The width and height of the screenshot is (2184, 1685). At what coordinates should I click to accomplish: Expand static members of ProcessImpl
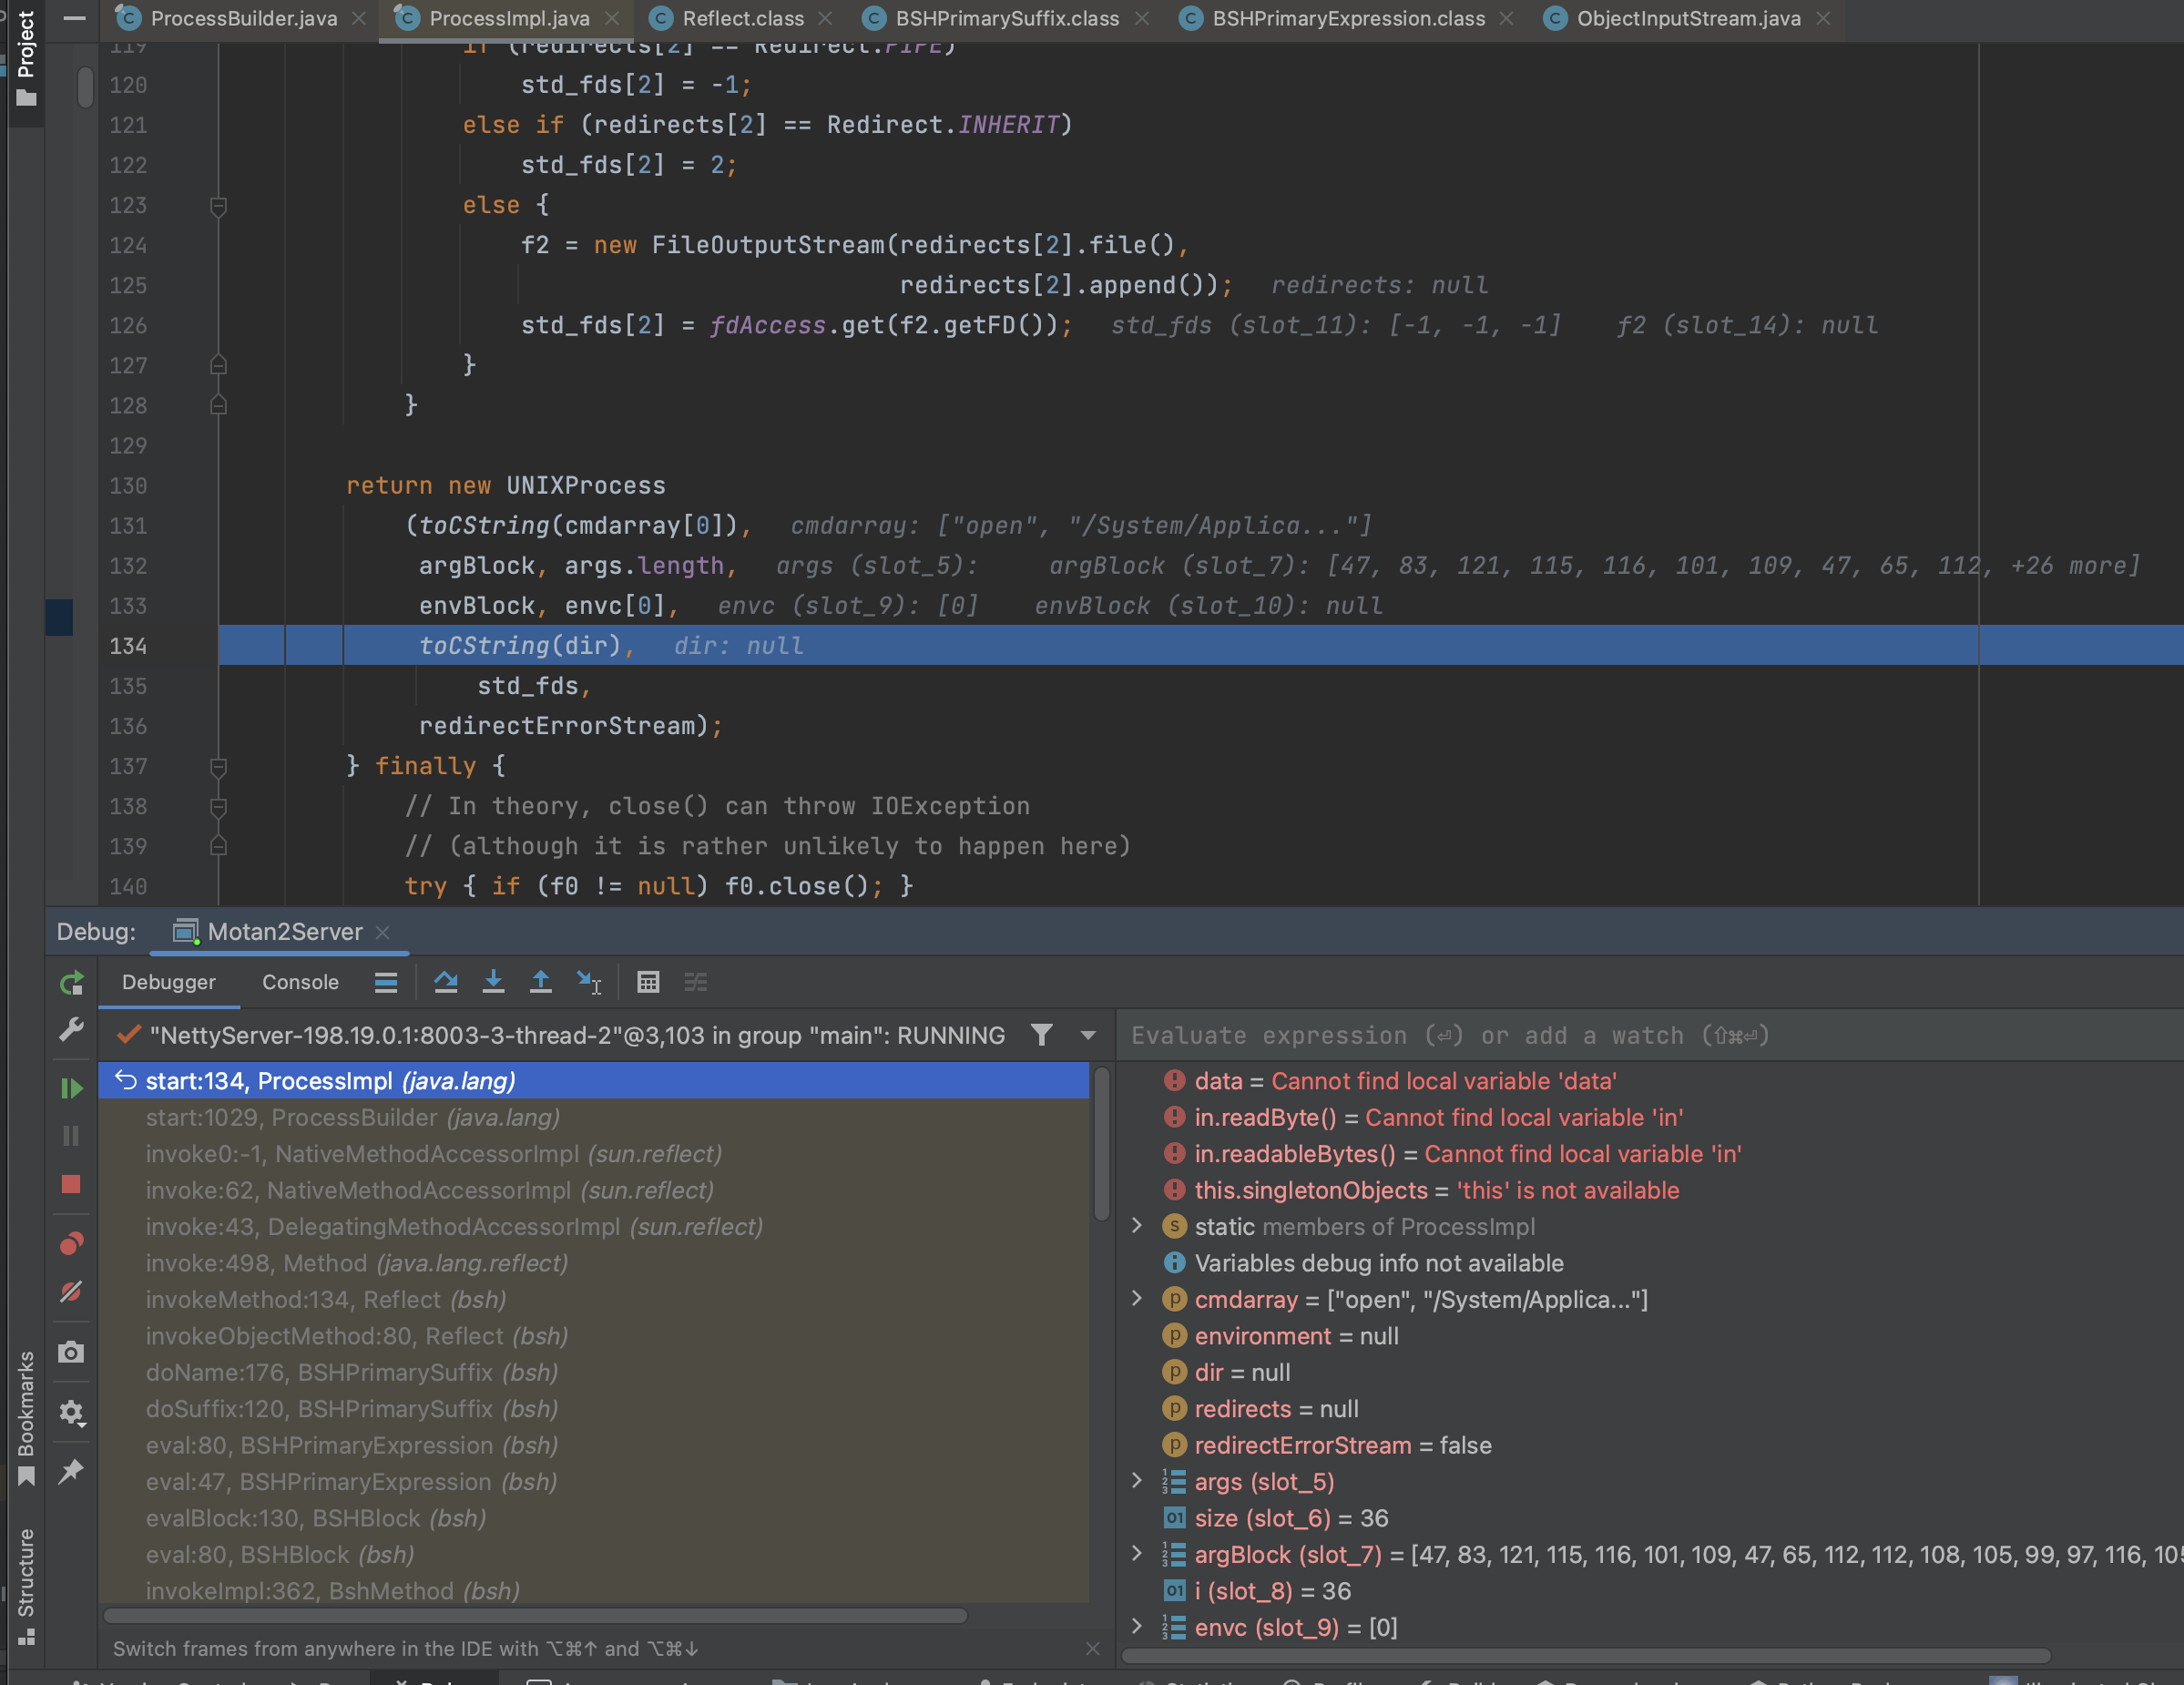pos(1136,1226)
